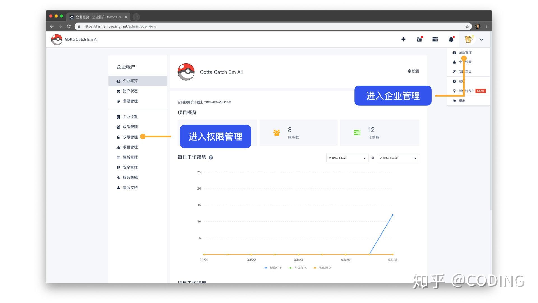538x303 pixels.
Task: Toggle 完成任务 series in chart legend
Action: (x=298, y=268)
